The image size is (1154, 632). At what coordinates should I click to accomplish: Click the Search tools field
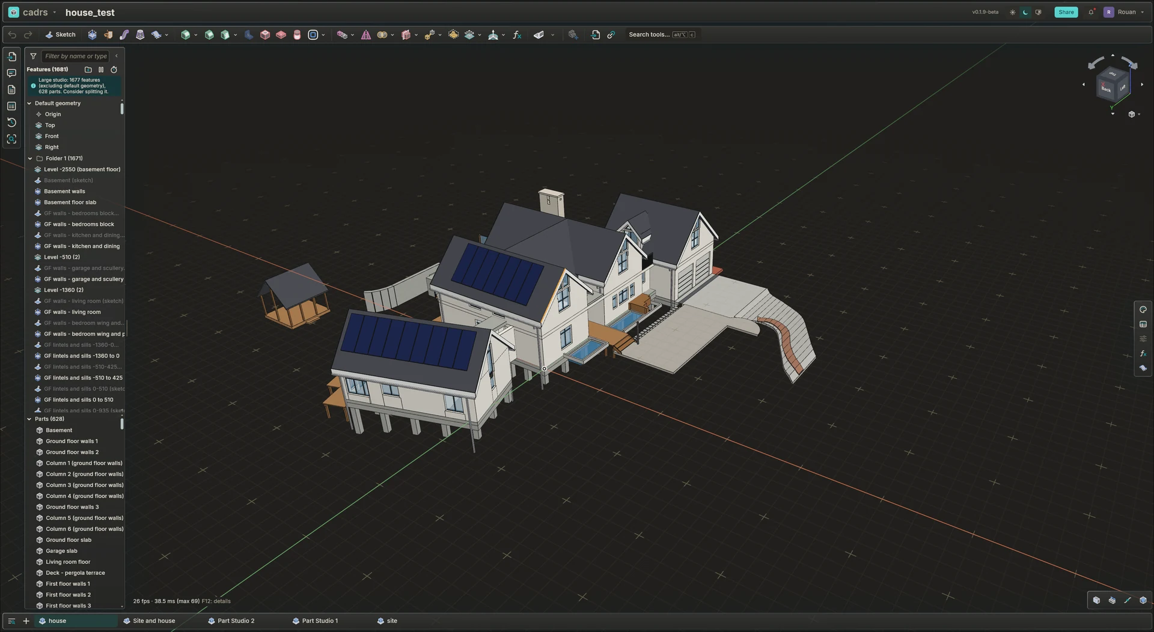coord(662,35)
